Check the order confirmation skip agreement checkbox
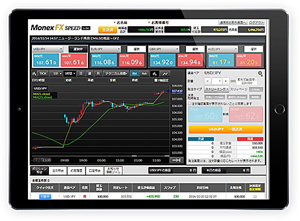 pos(190,104)
